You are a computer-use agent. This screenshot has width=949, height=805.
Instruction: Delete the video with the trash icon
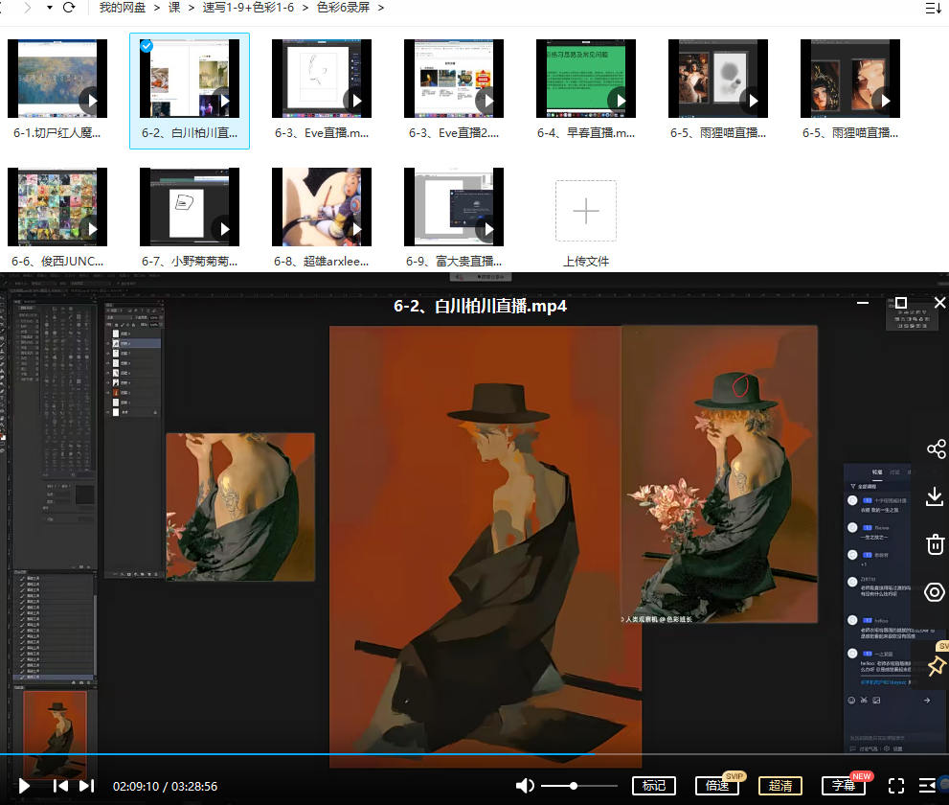click(936, 544)
